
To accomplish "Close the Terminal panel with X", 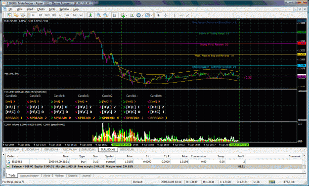I will (x=4, y=155).
